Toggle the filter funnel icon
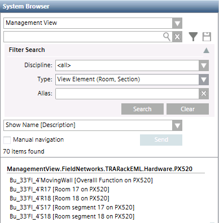 193,37
